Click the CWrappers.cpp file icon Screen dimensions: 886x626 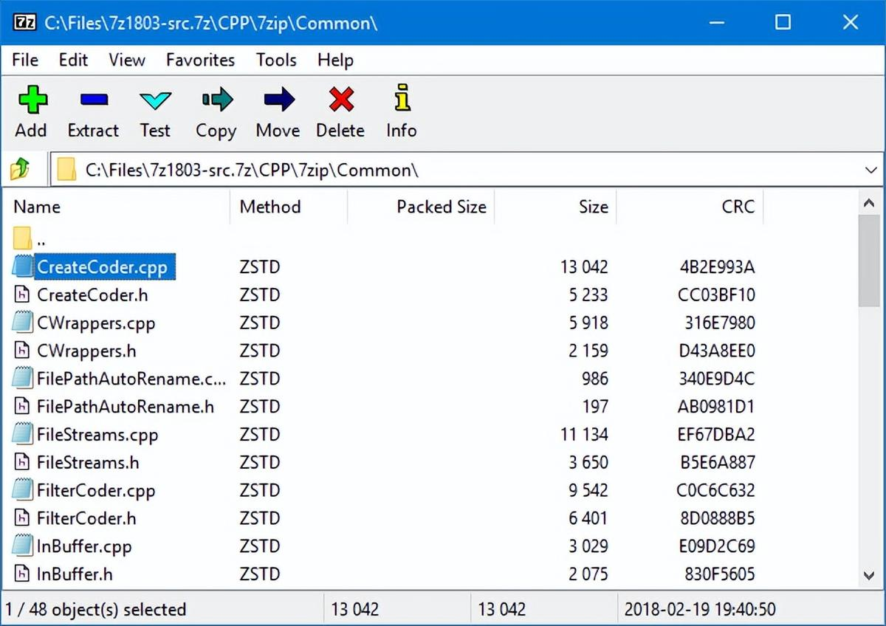(23, 323)
